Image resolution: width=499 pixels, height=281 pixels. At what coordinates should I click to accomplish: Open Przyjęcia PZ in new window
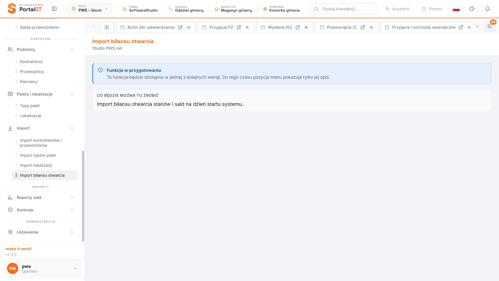click(239, 27)
